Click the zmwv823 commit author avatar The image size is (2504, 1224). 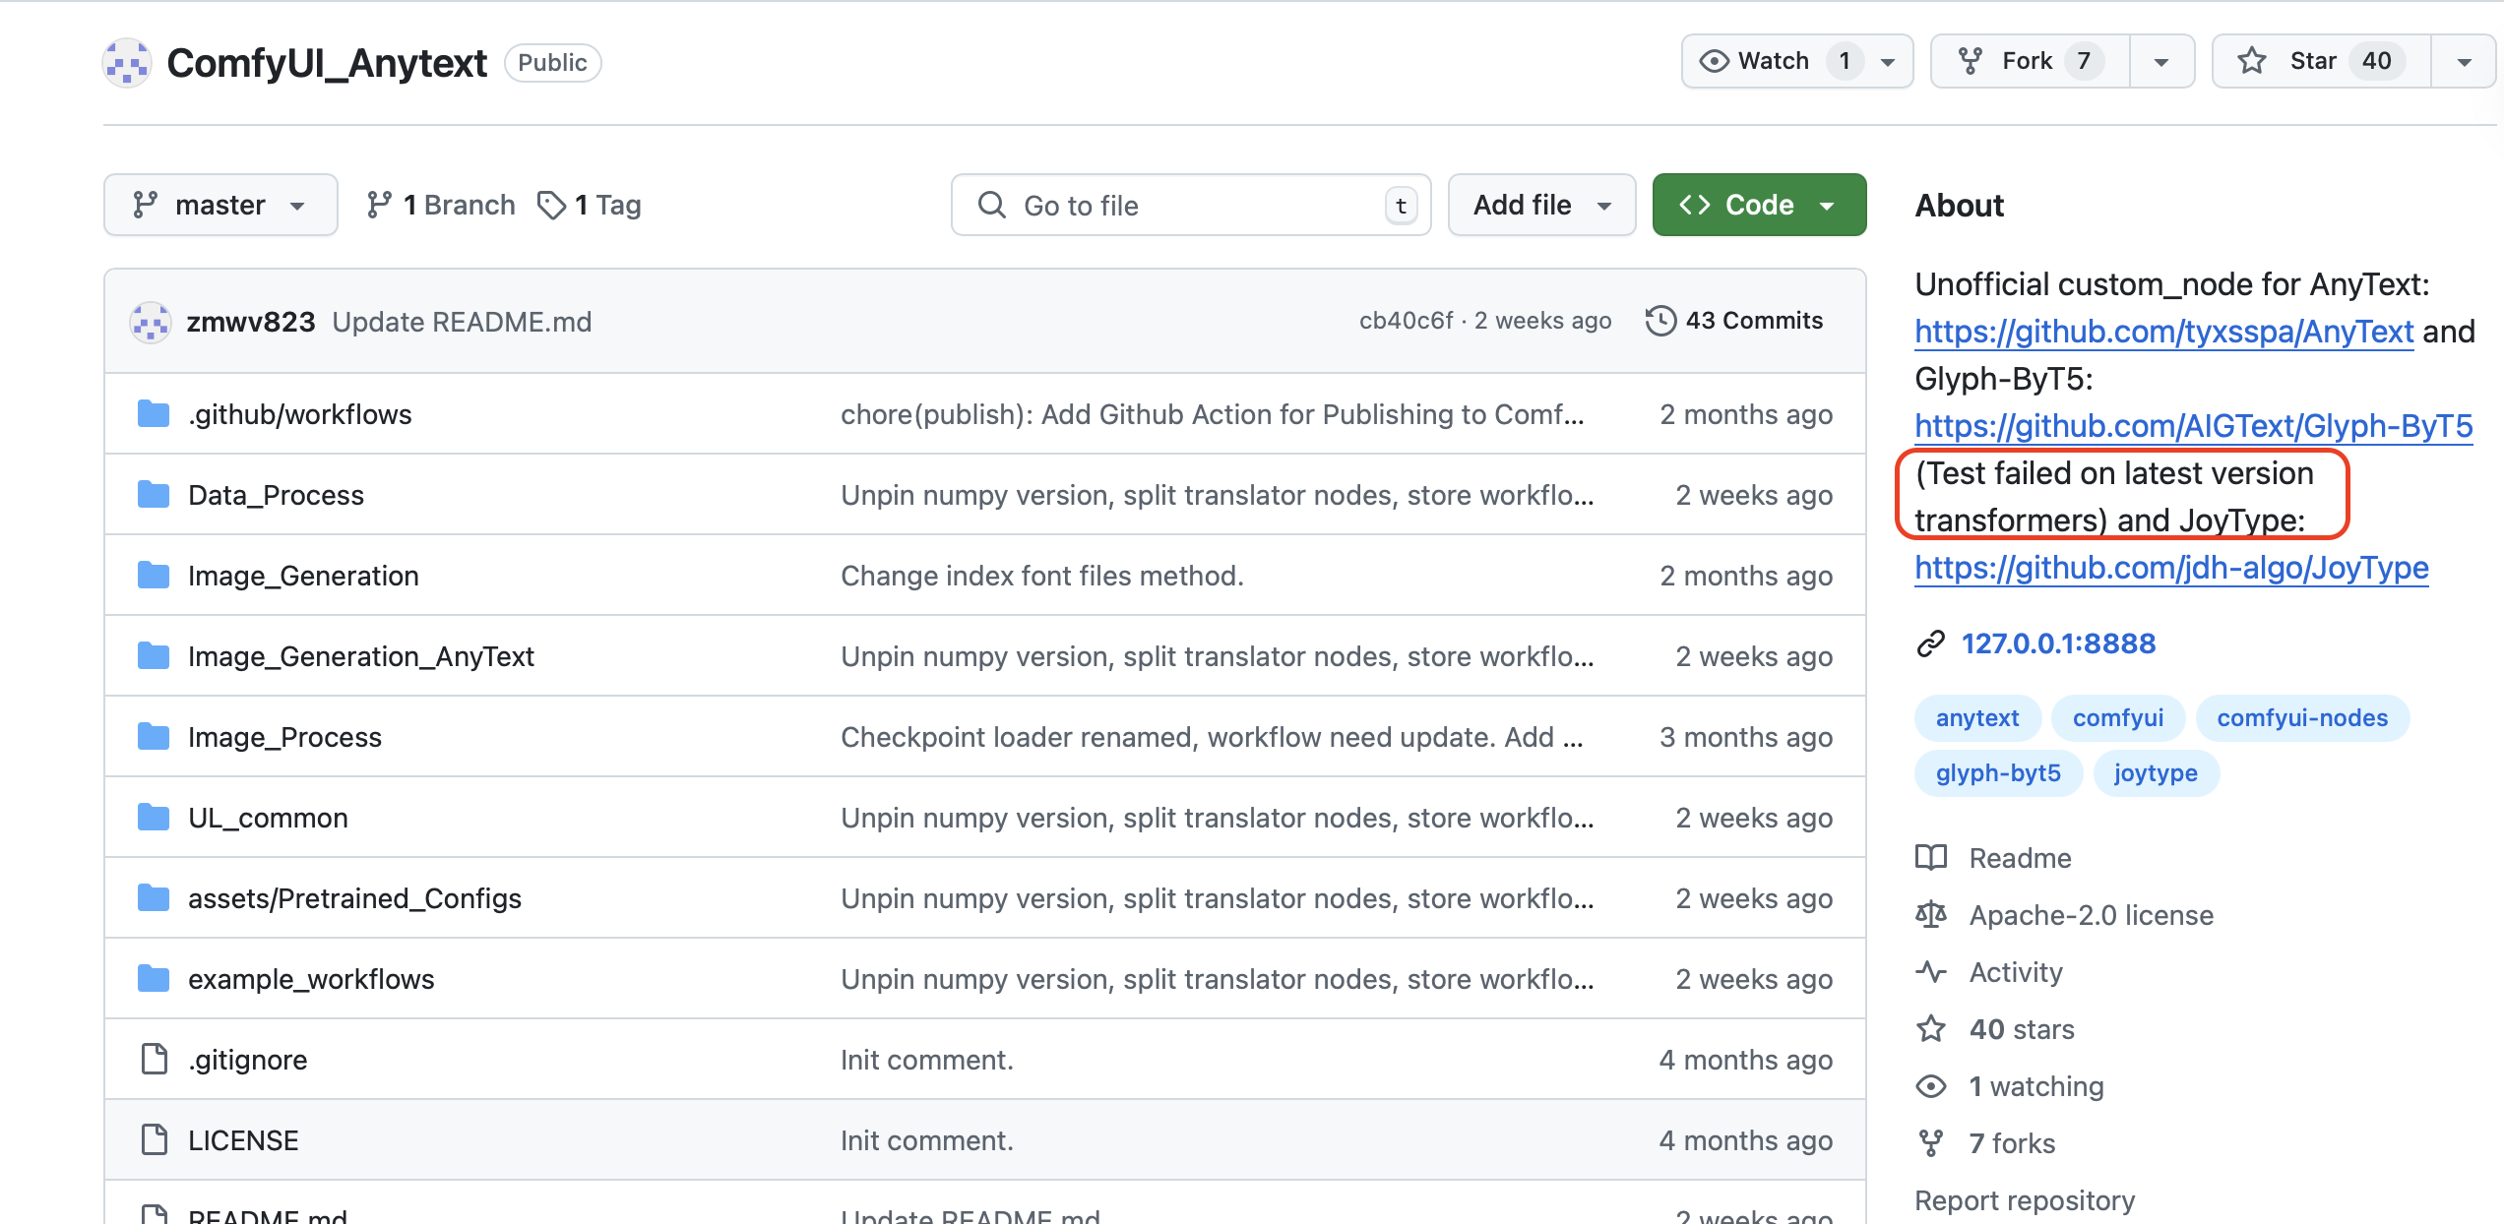pyautogui.click(x=151, y=322)
